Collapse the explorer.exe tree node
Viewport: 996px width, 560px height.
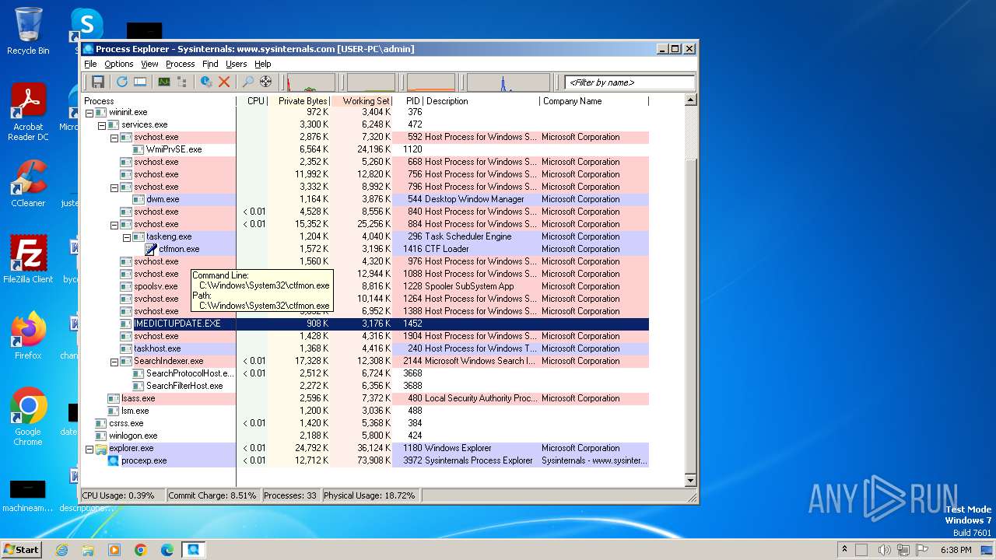(x=89, y=448)
